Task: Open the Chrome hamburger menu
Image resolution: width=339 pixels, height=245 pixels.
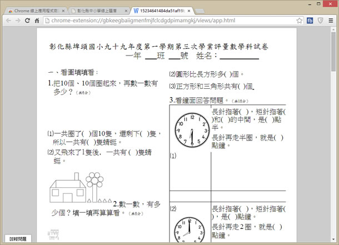Action: click(330, 21)
